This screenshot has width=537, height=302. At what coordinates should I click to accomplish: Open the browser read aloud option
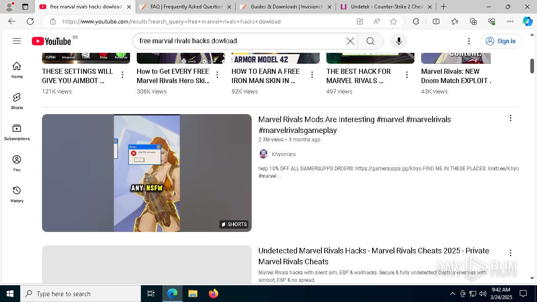click(377, 21)
